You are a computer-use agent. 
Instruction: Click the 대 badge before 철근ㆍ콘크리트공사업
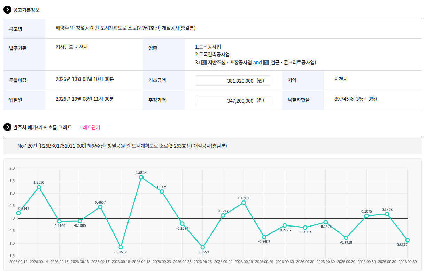click(266, 63)
